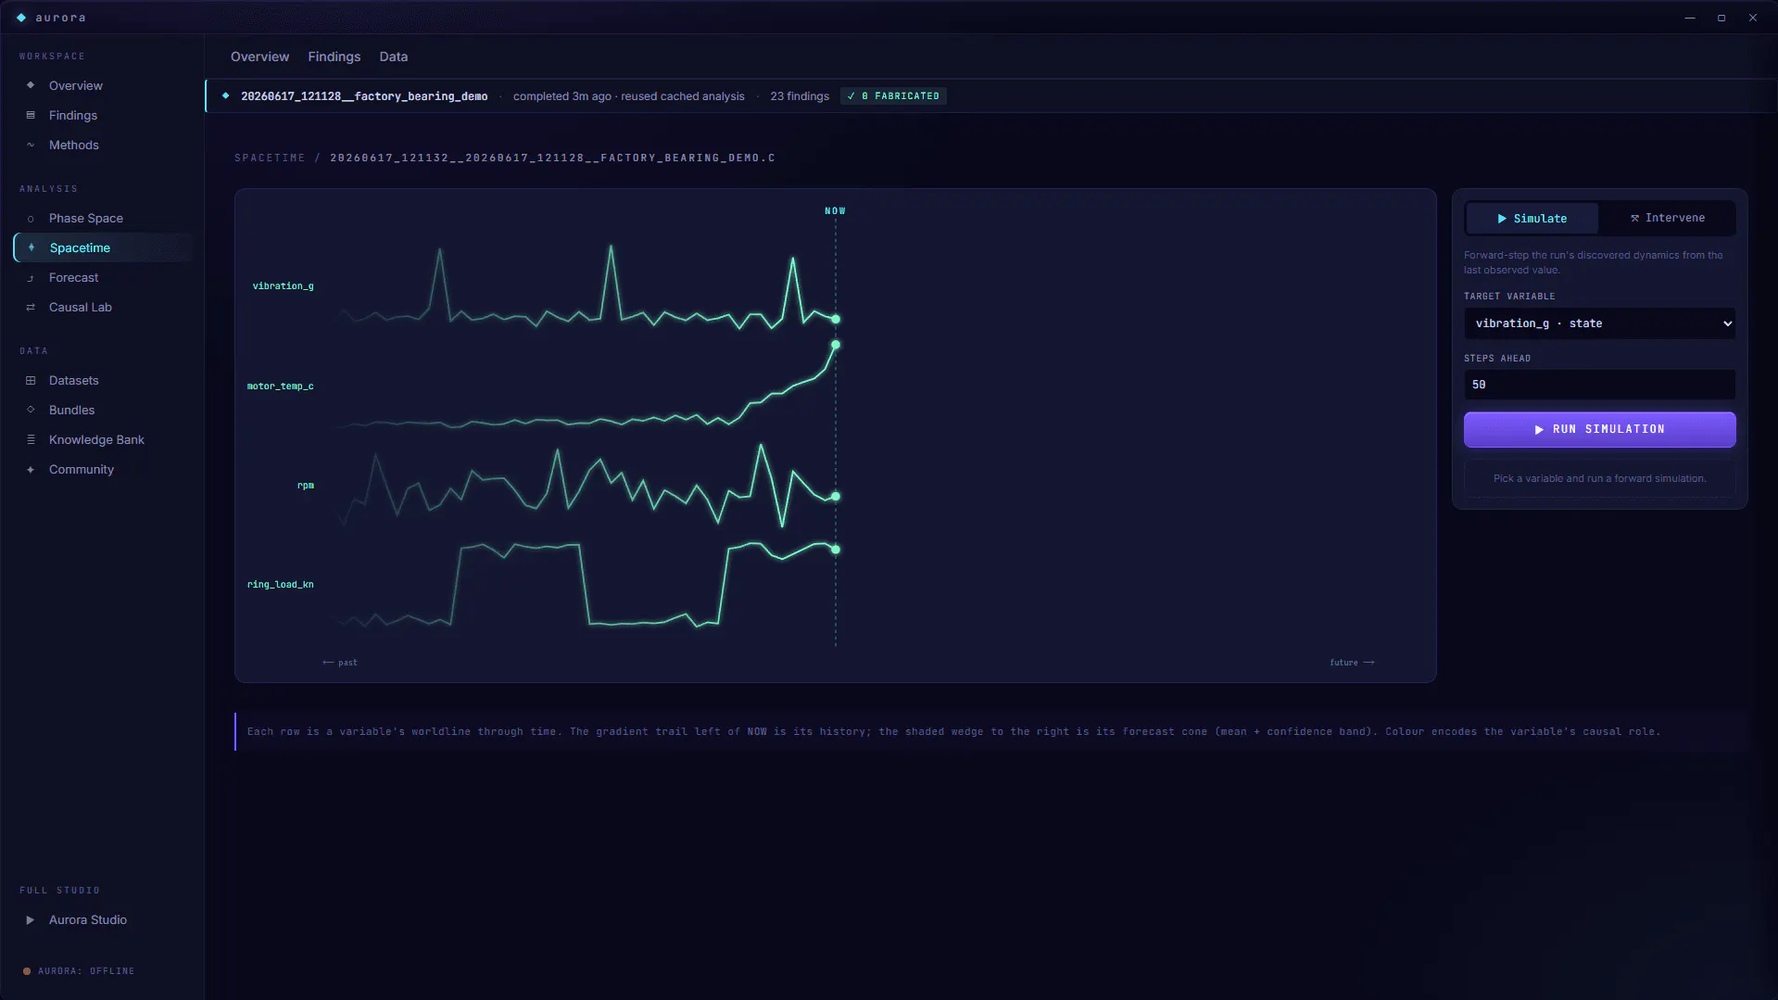Click motor_temp_c current value dot
This screenshot has width=1778, height=1000.
pyautogui.click(x=836, y=345)
